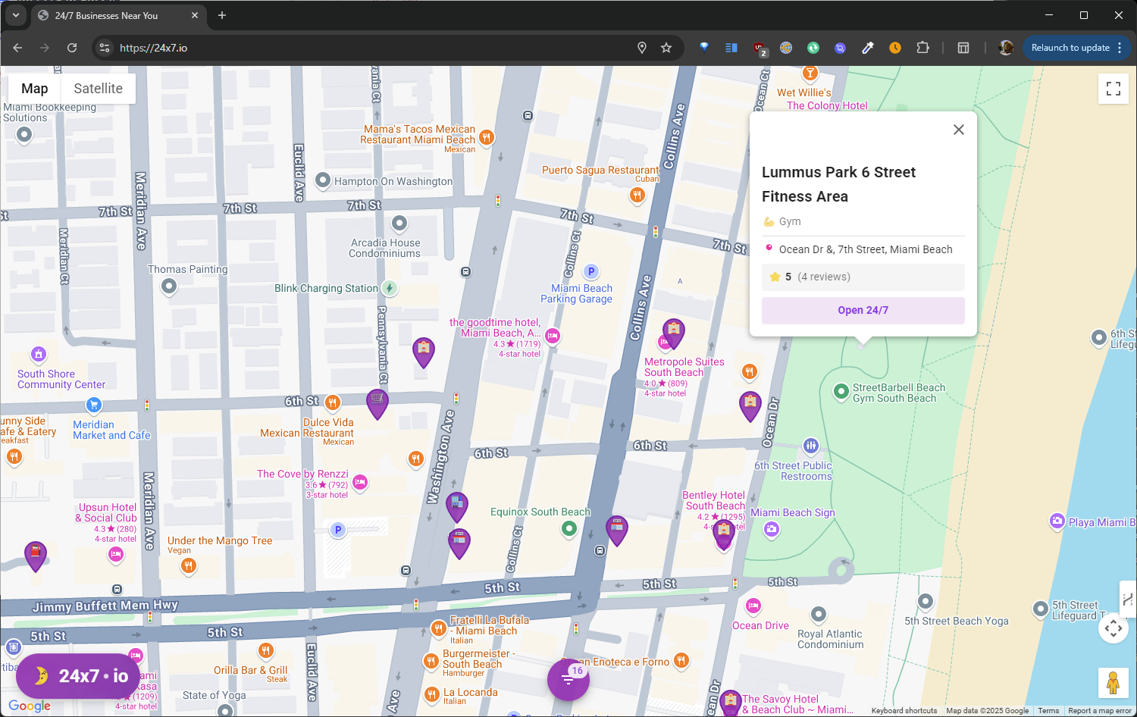The width and height of the screenshot is (1137, 717).
Task: Click the 5th Street Beach Yoga marker
Action: (926, 602)
